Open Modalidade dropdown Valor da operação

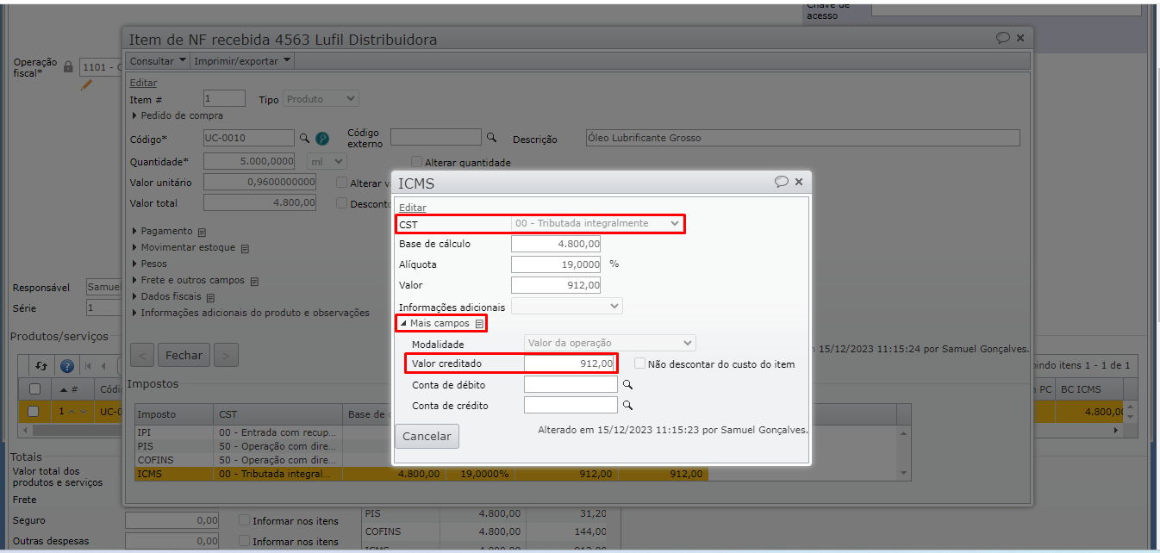pyautogui.click(x=610, y=343)
